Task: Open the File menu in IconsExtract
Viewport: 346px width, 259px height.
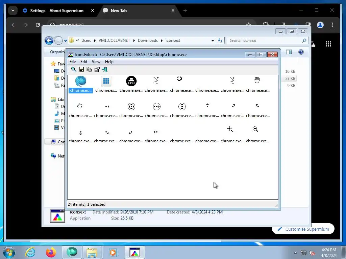Action: coord(73,62)
